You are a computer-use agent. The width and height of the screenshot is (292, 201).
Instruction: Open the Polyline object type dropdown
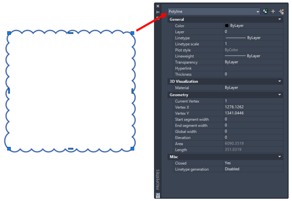point(214,12)
